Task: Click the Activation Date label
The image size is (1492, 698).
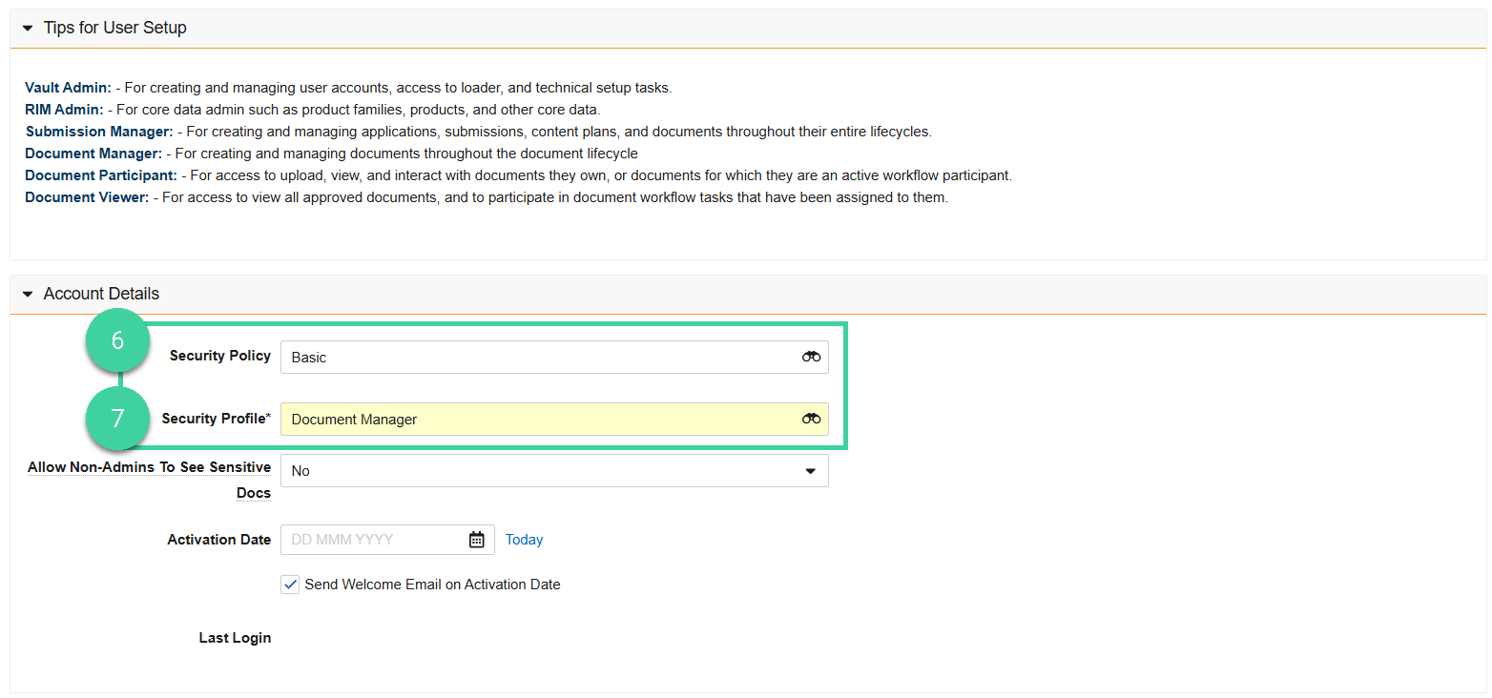Action: point(219,540)
